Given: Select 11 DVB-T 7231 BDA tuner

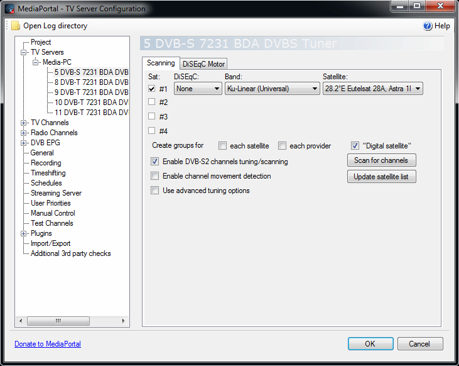Looking at the screenshot, I should (91, 113).
